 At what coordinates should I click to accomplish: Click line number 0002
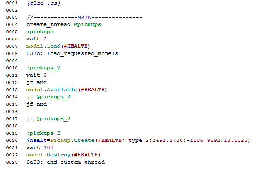12,10
